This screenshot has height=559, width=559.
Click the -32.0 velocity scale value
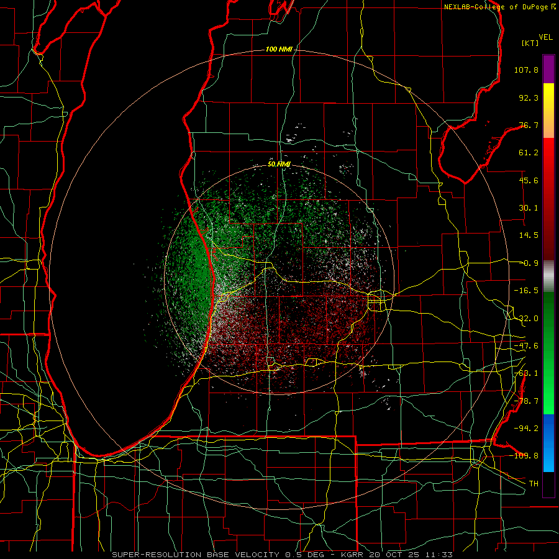point(526,319)
